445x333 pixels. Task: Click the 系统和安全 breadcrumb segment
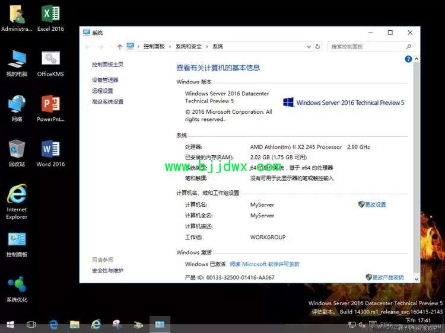click(189, 46)
